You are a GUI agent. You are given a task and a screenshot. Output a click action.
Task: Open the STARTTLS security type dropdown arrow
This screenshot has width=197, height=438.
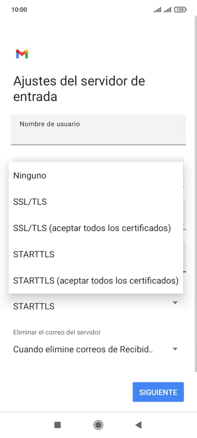(175, 303)
